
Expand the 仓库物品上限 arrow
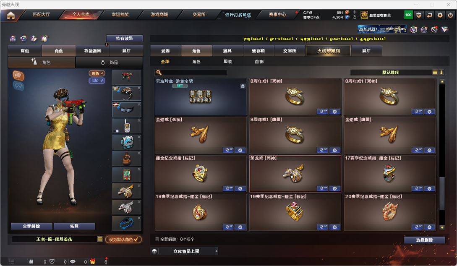tap(217, 251)
